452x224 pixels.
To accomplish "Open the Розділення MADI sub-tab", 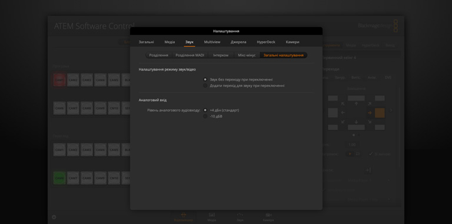I will 190,55.
